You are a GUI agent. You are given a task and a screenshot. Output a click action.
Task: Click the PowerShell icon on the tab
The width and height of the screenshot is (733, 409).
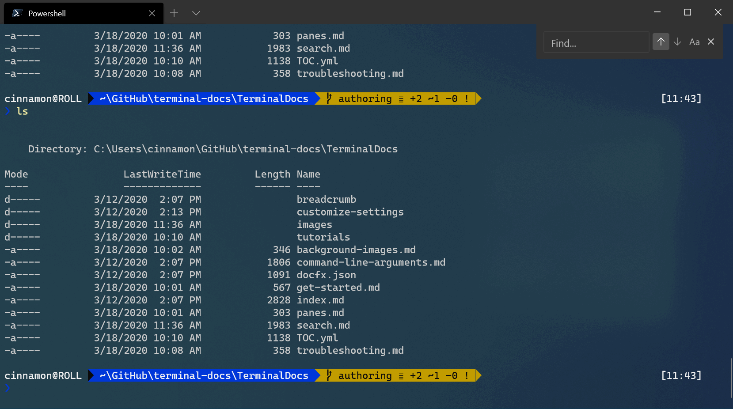[x=17, y=13]
